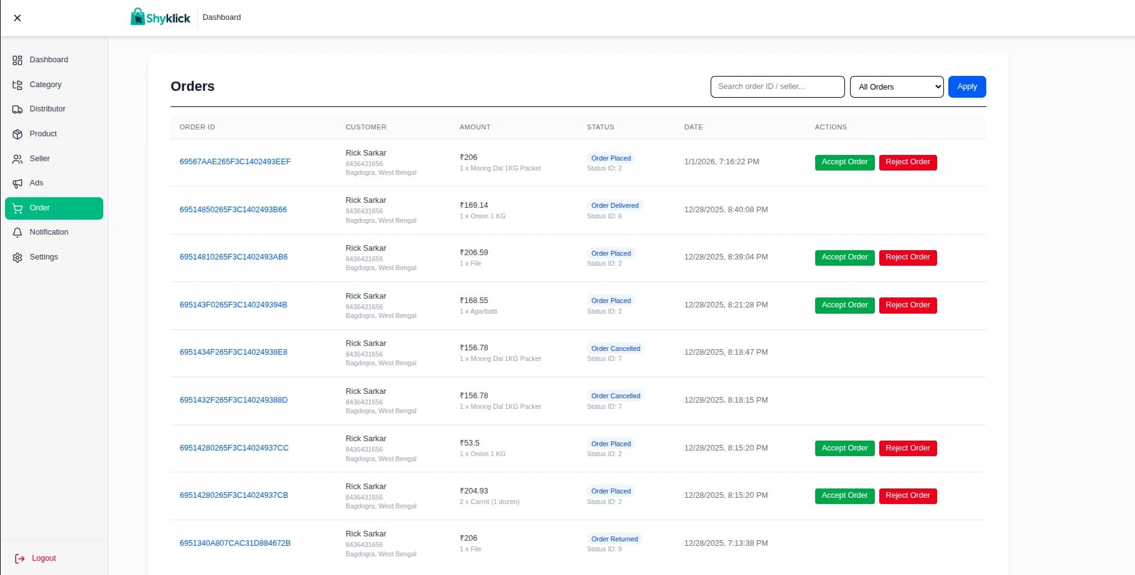Accept the ₹206 Moong Dal order
Viewport: 1135px width, 575px height.
tap(844, 162)
